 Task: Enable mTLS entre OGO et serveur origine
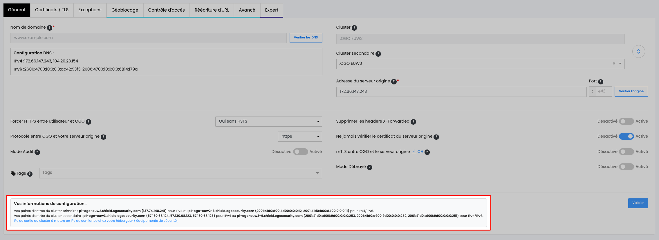click(x=626, y=152)
